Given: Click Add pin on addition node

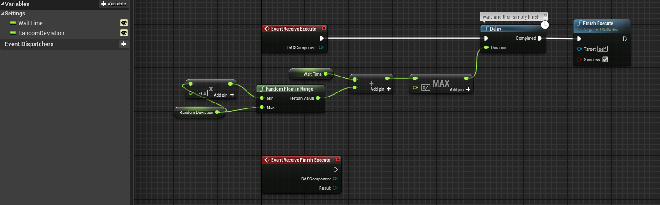Looking at the screenshot, I should [x=380, y=89].
